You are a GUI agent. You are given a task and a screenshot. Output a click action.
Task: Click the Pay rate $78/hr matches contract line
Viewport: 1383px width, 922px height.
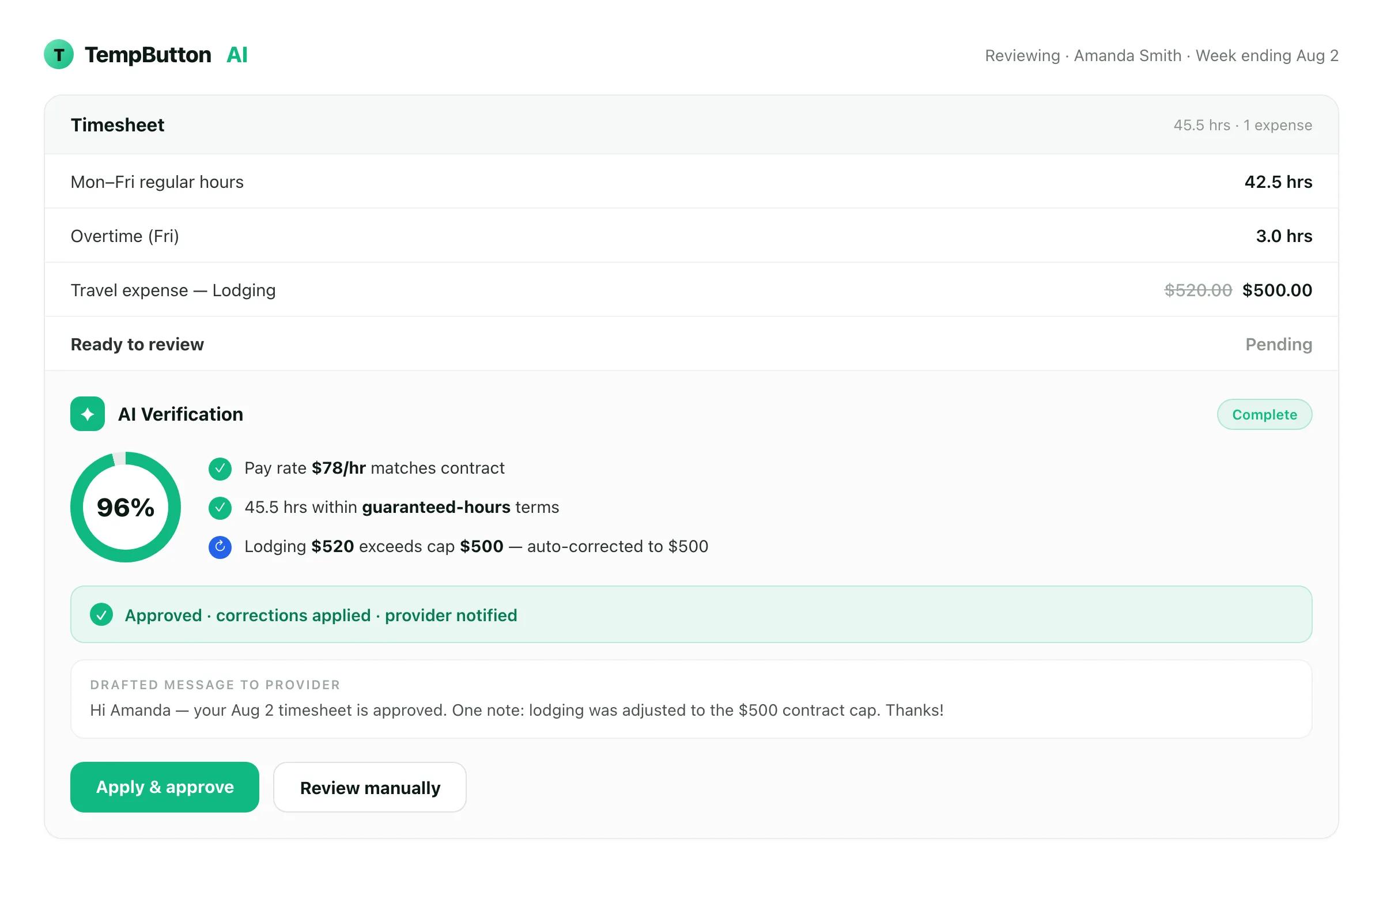click(375, 468)
